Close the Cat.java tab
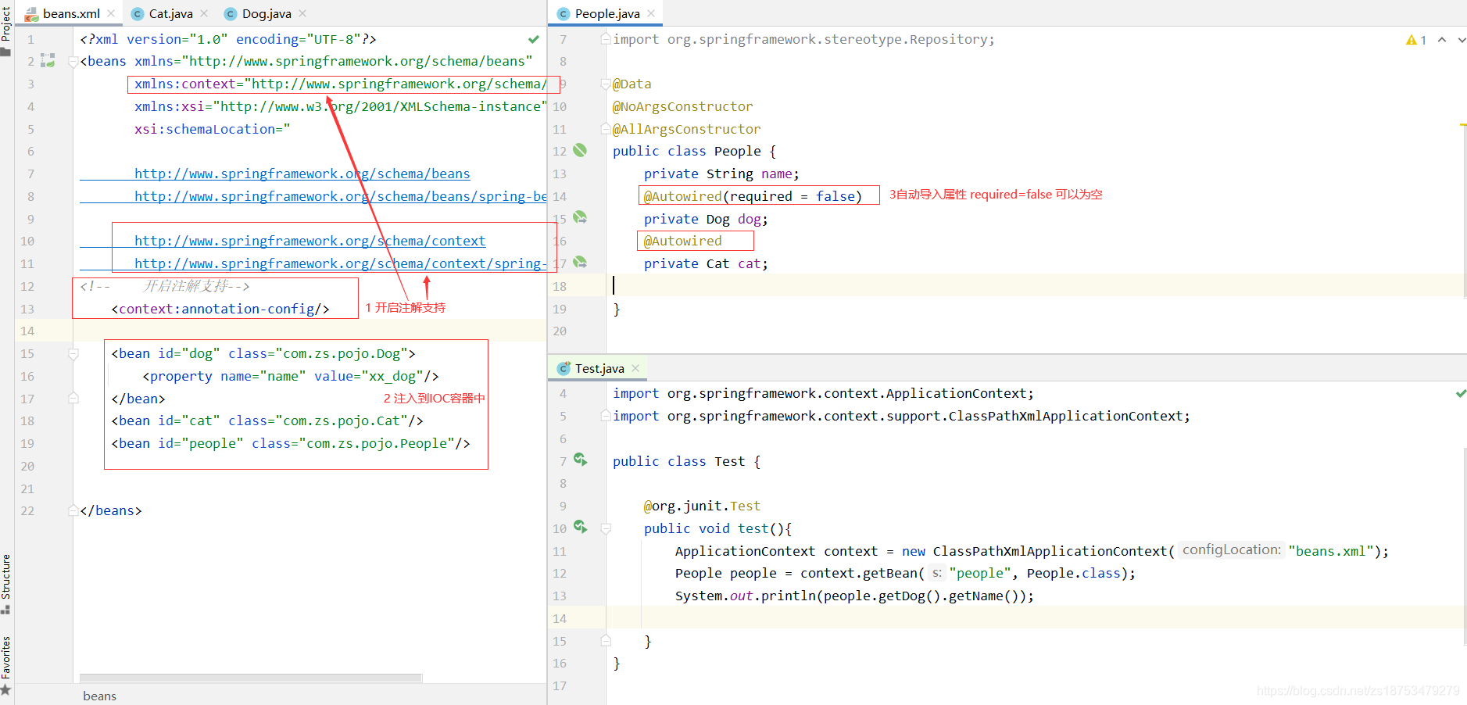1467x705 pixels. tap(204, 13)
